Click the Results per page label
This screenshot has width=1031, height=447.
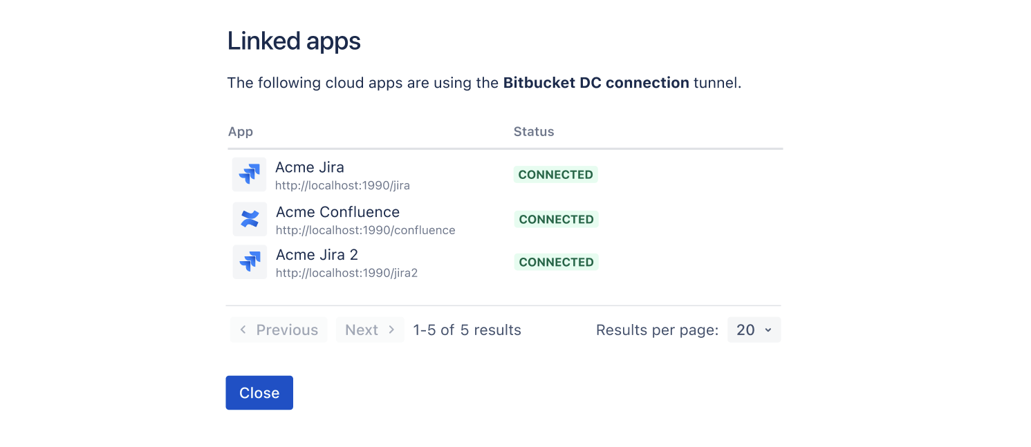point(658,330)
